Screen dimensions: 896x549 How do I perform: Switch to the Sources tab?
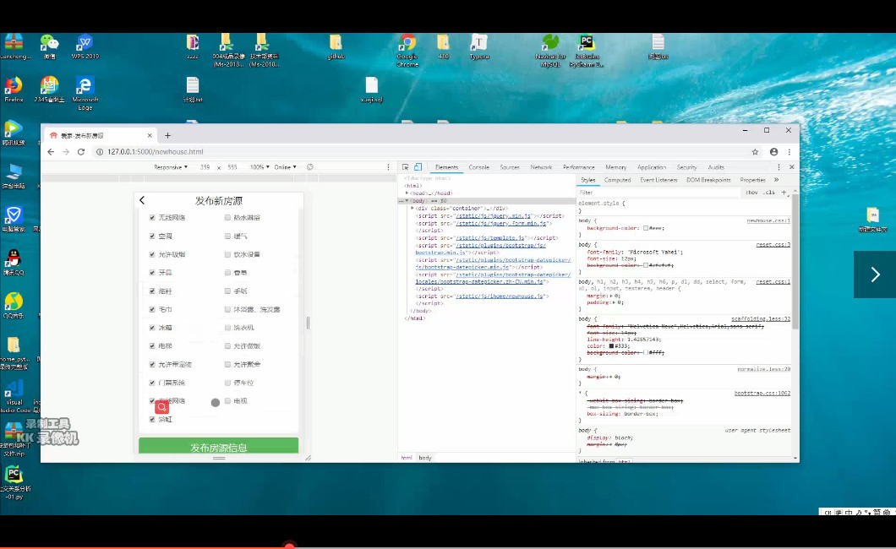coord(509,167)
